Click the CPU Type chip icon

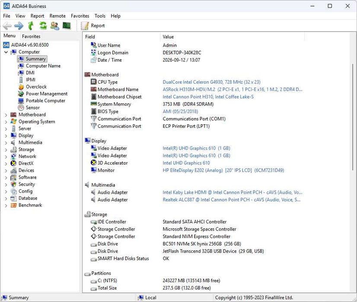[94, 82]
